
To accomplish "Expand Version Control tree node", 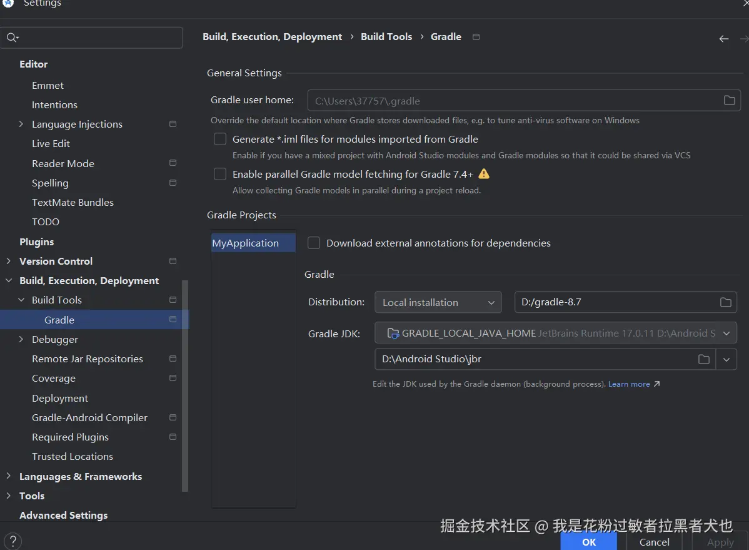I will coord(9,261).
